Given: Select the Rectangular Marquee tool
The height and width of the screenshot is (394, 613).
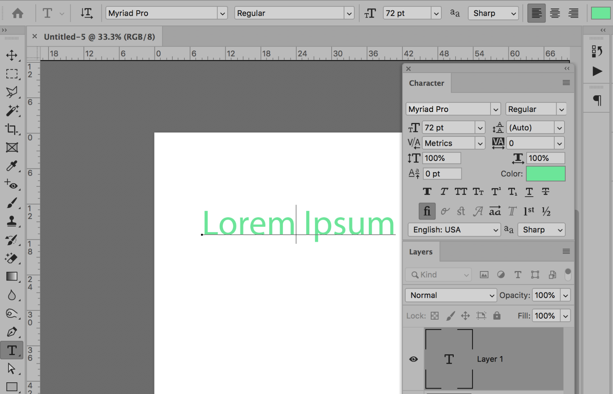Looking at the screenshot, I should (x=12, y=74).
